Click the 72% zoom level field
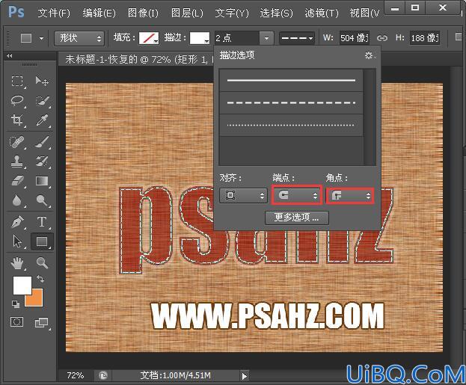 tap(76, 375)
